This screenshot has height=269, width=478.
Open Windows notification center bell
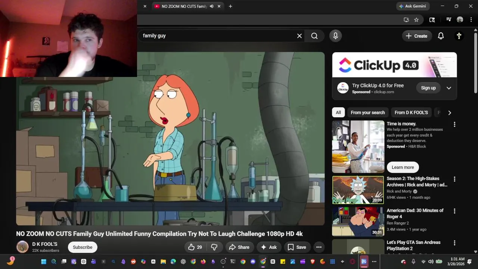[x=469, y=262]
